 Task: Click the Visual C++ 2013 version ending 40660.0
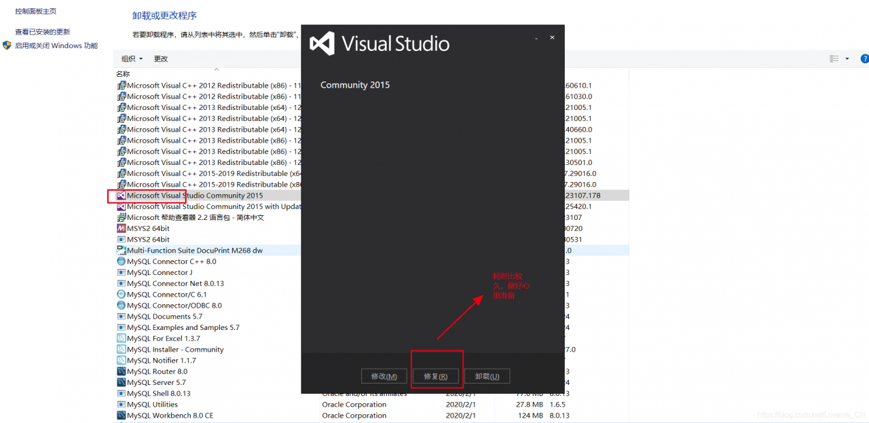[578, 130]
